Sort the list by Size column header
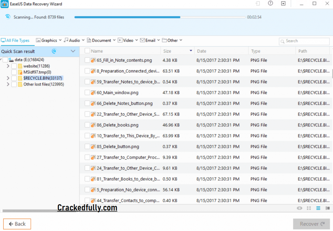 [x=167, y=51]
